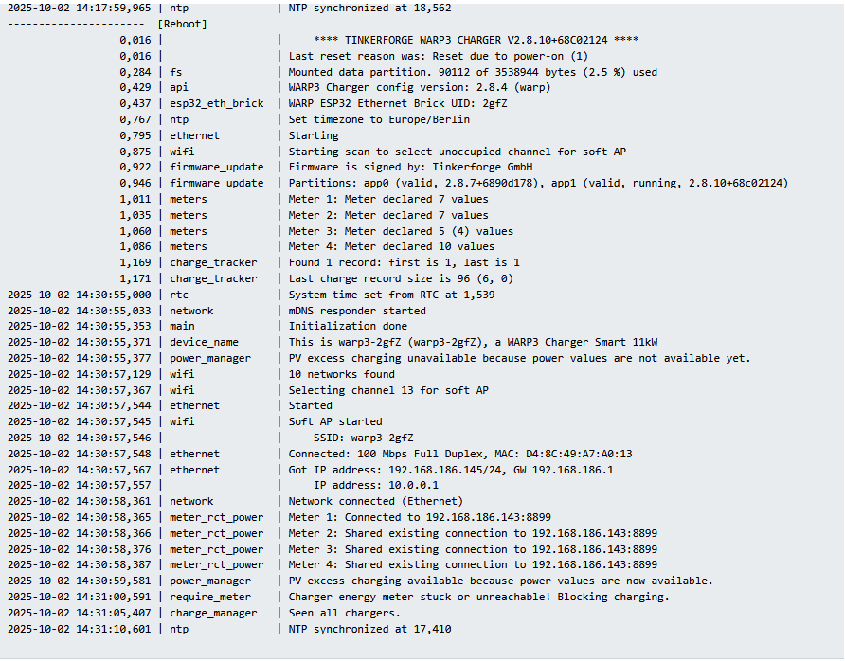Click 'Set timezone to Europe/Berlin' message
845x661 pixels.
tap(379, 119)
